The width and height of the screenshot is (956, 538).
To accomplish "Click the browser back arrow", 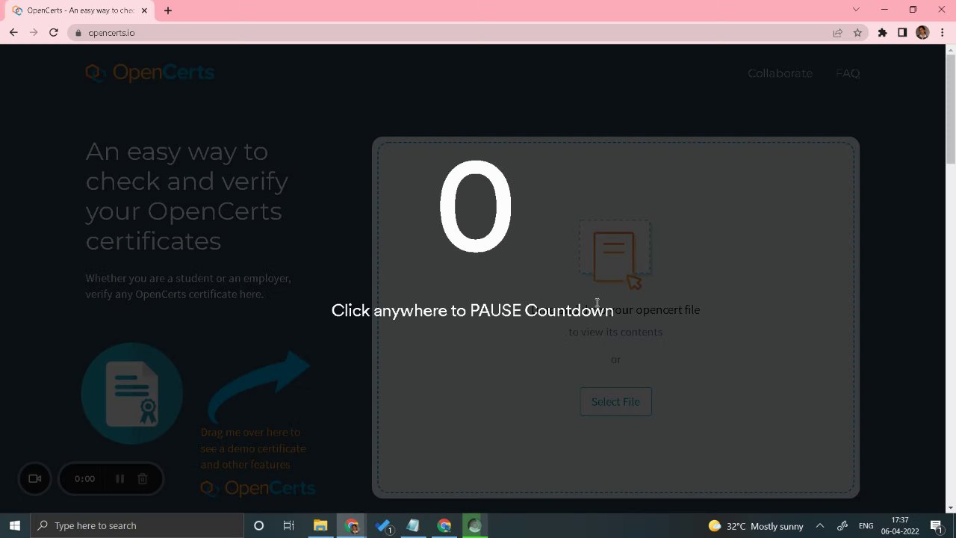I will tap(13, 33).
